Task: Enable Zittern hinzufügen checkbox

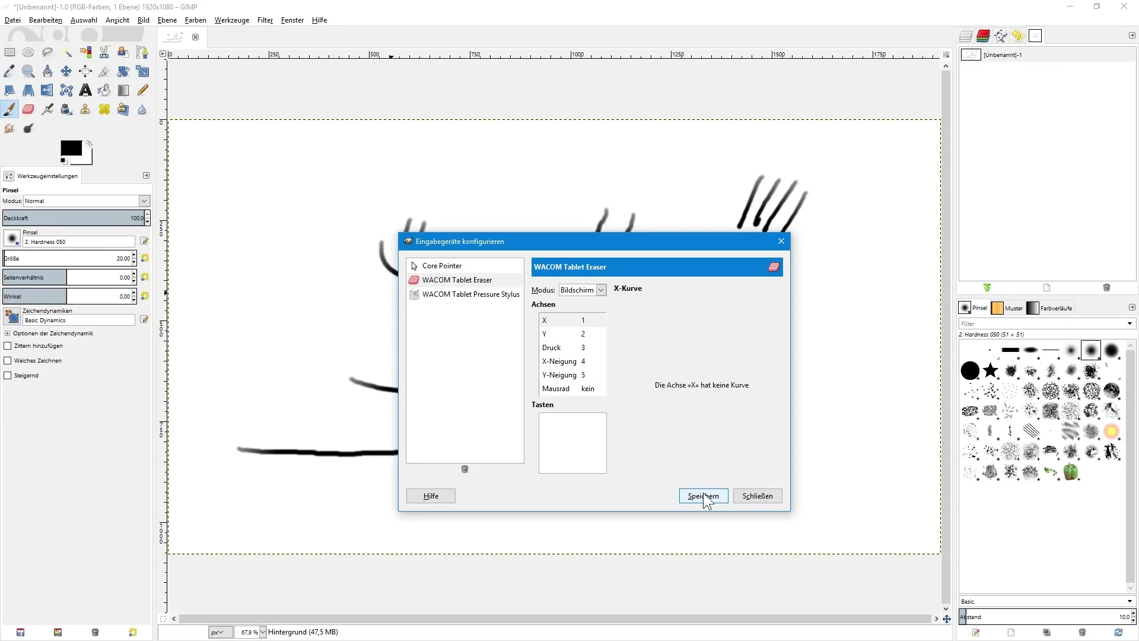Action: point(8,346)
